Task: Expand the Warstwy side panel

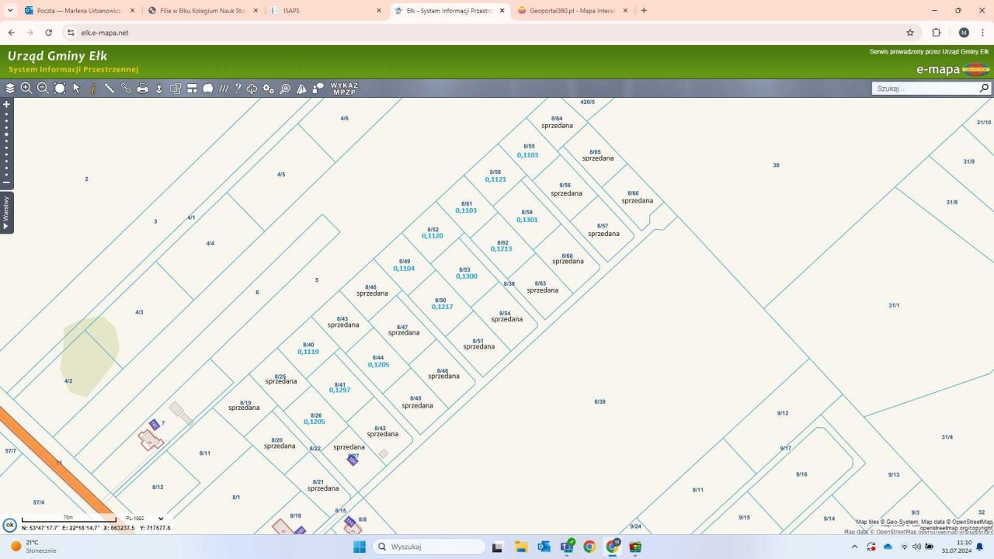Action: (6, 213)
